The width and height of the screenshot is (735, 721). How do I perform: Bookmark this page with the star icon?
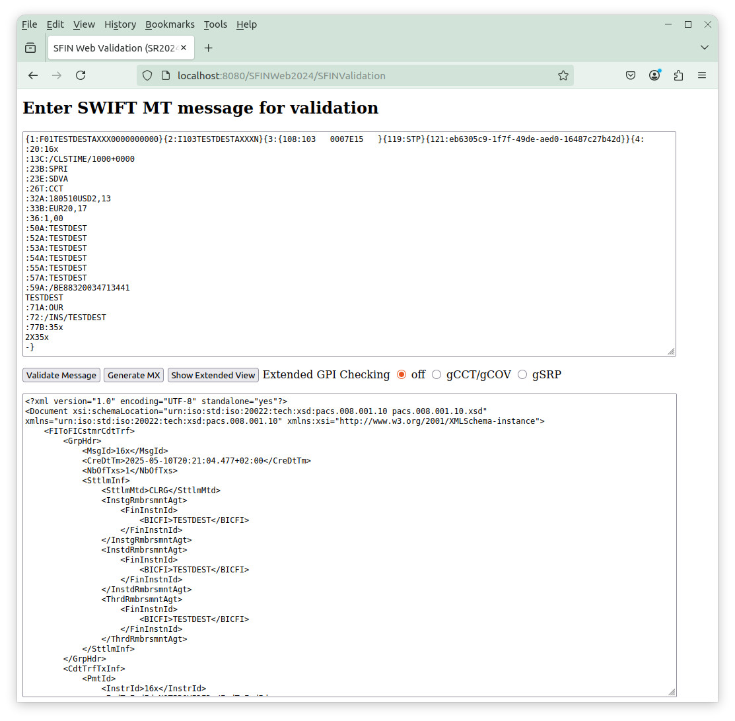point(563,75)
